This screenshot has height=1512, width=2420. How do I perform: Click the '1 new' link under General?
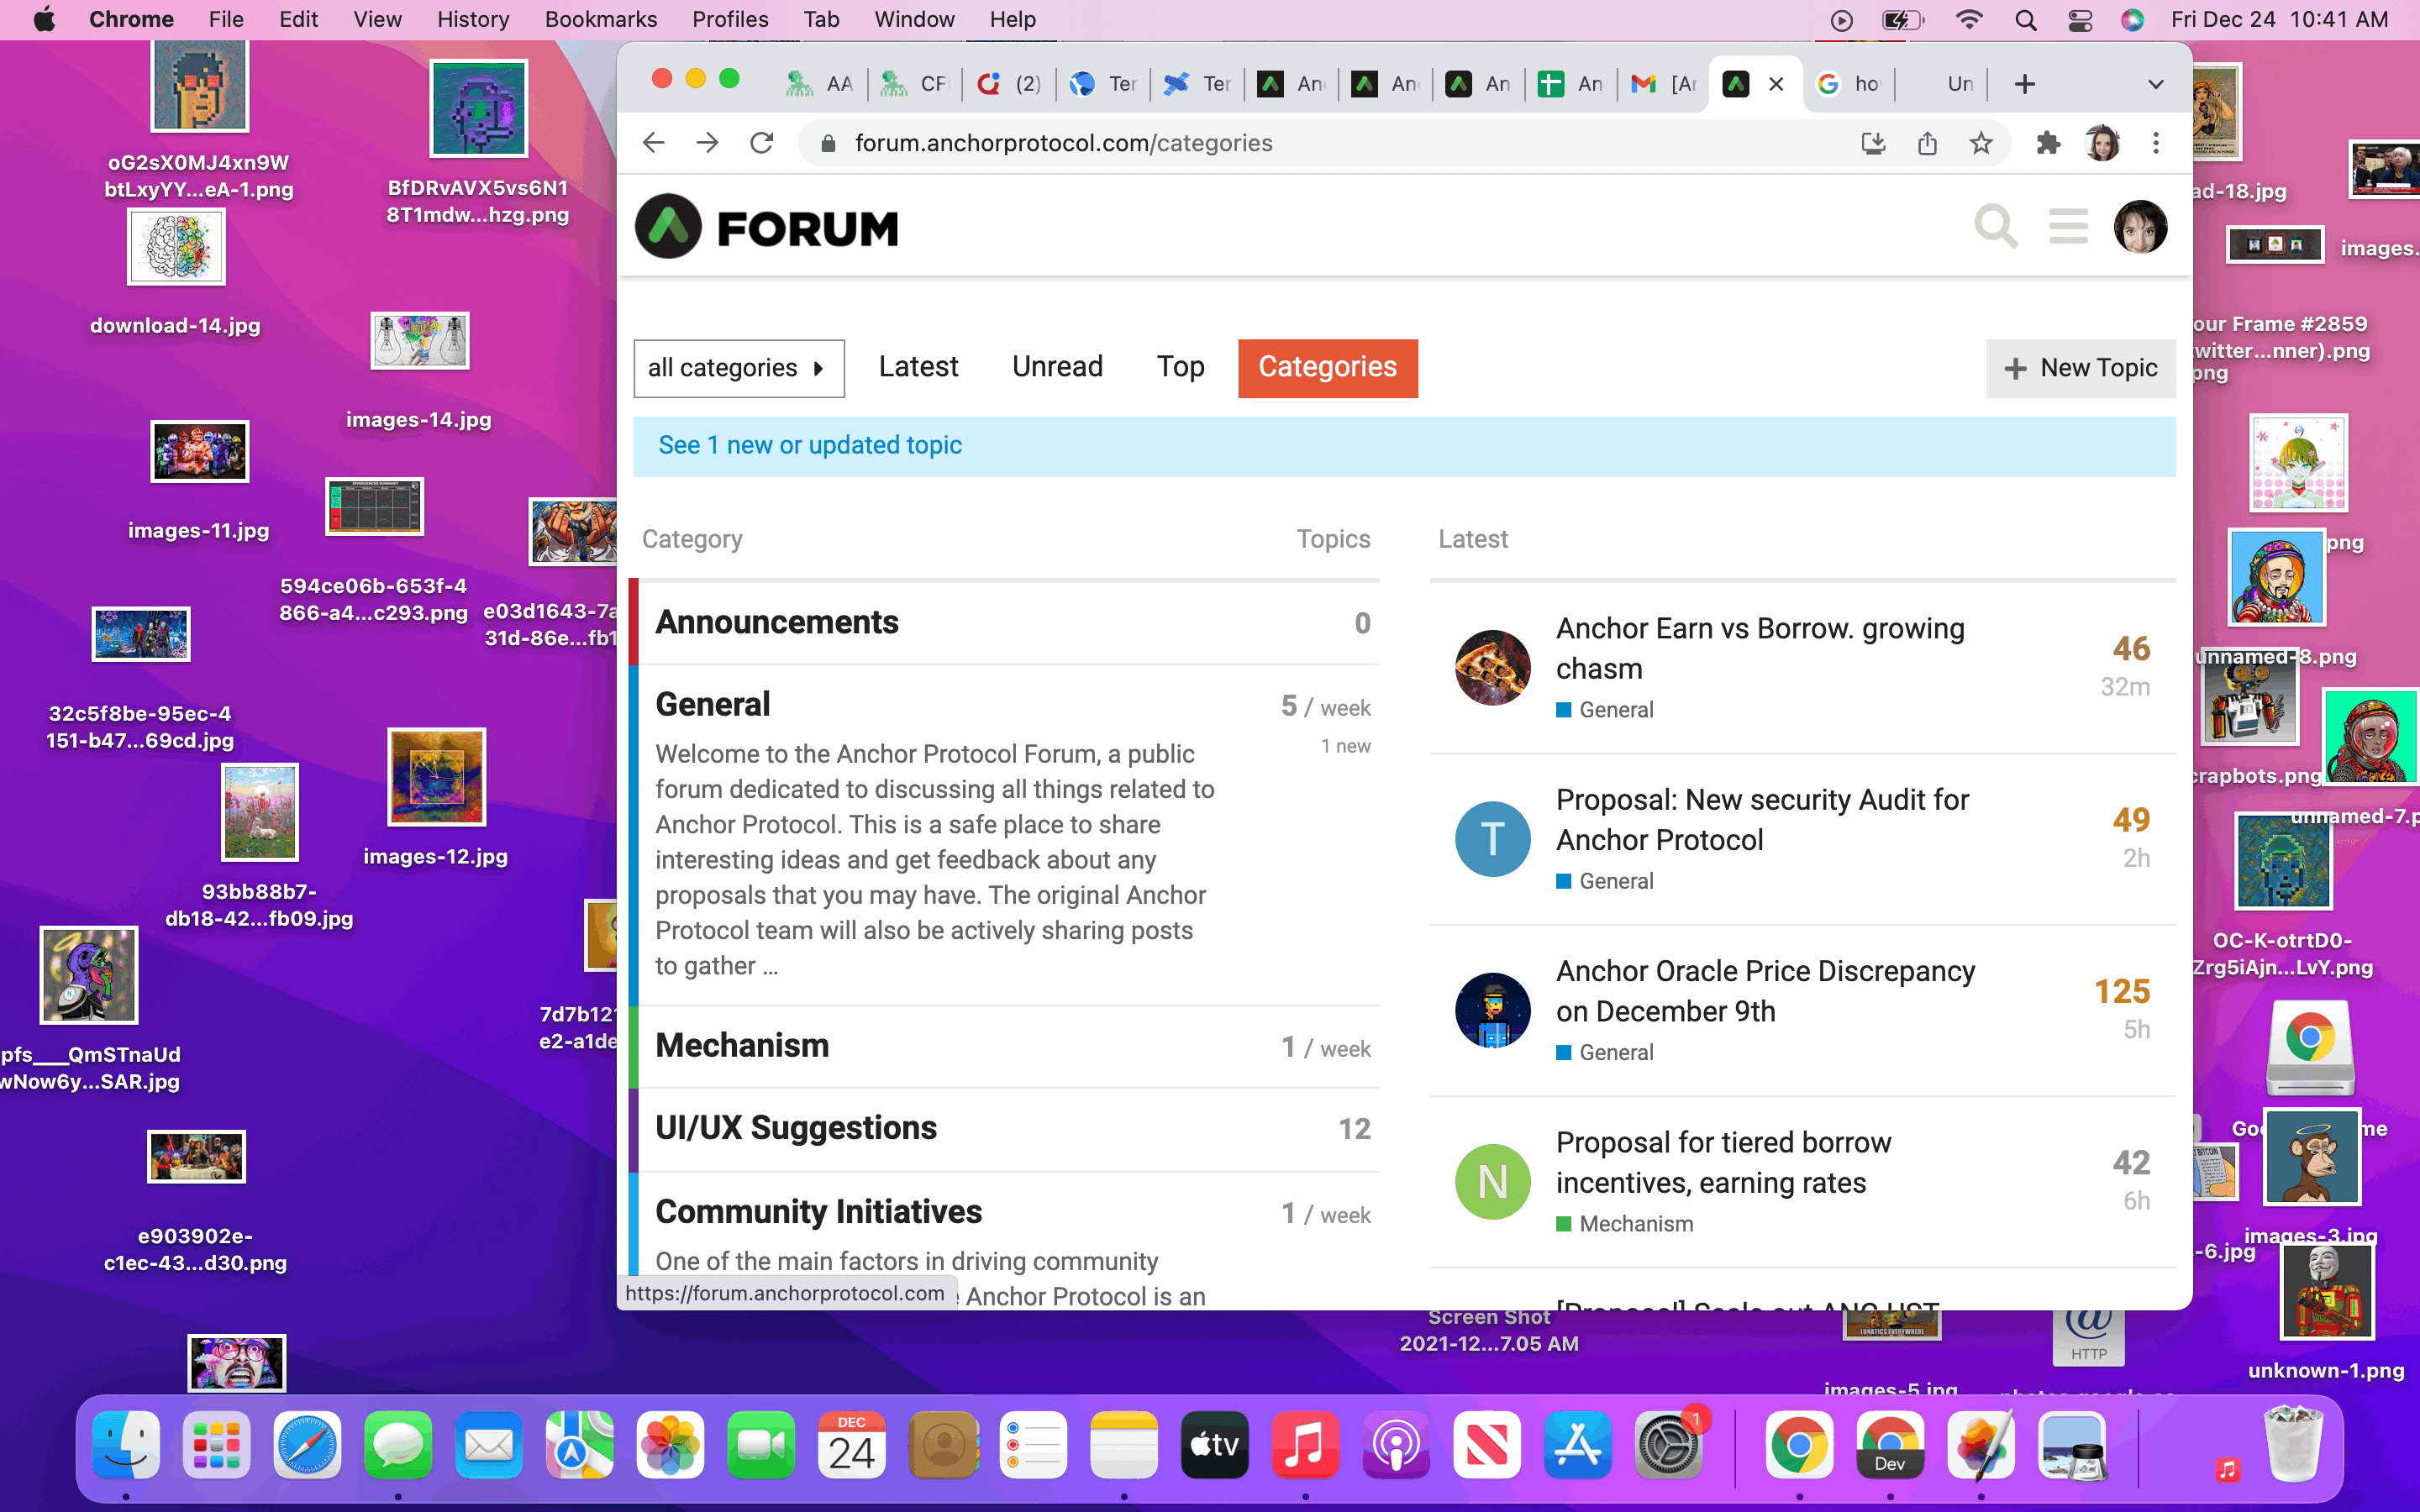coord(1345,746)
